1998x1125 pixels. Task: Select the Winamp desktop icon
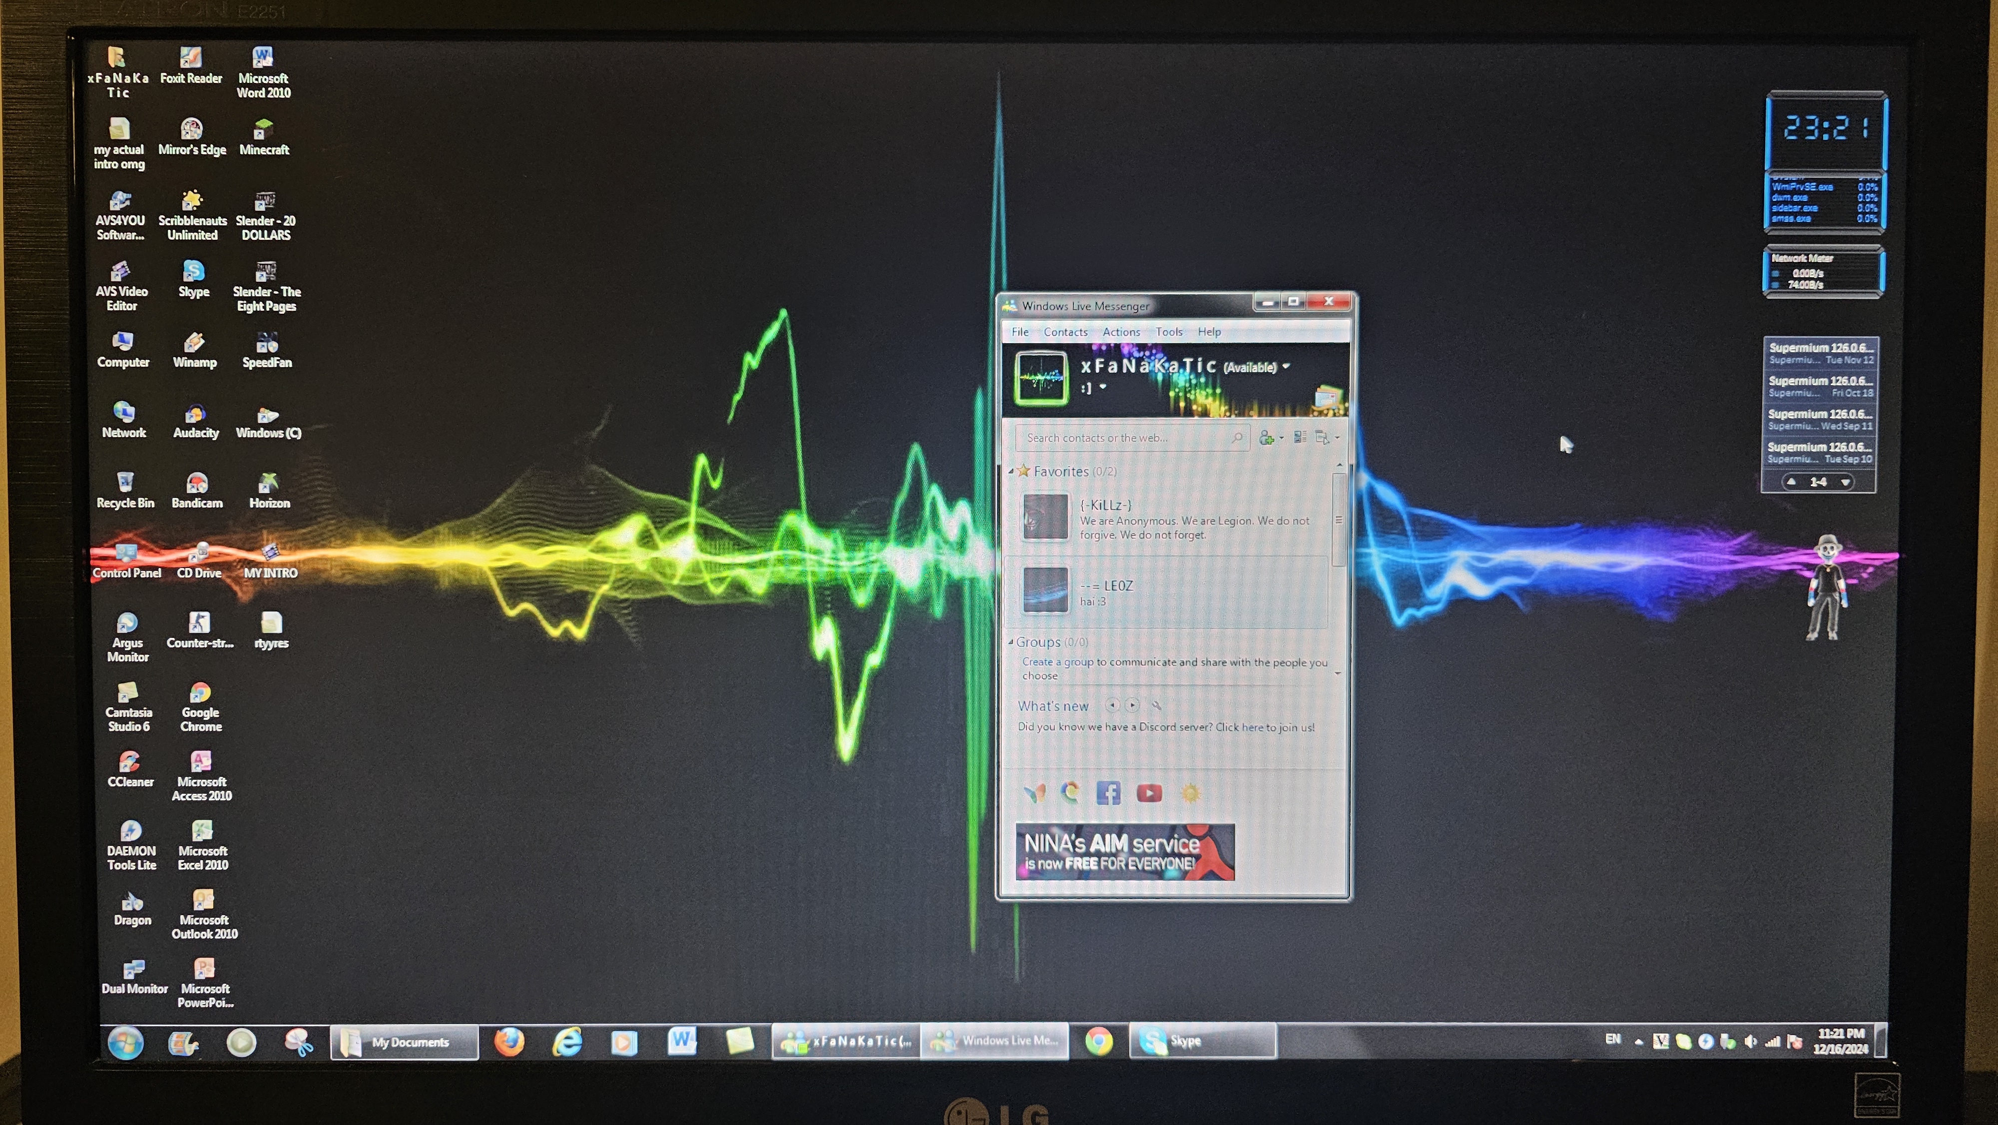[194, 350]
